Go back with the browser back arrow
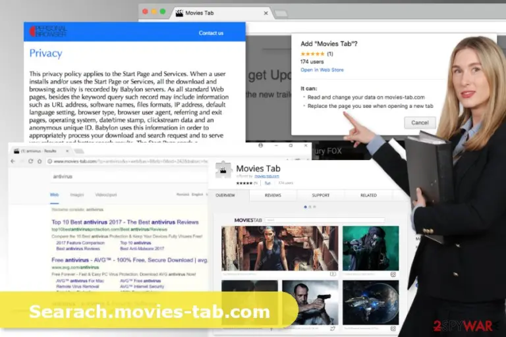 point(13,161)
